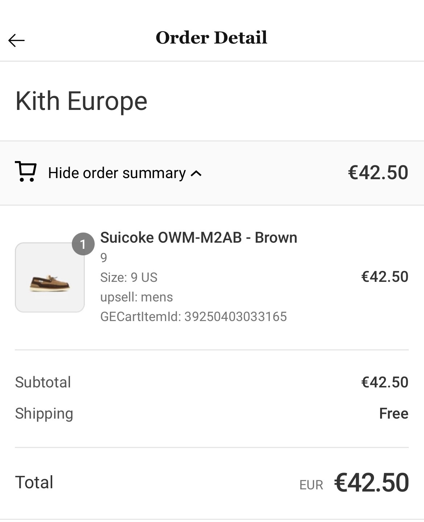Screen dimensions: 424x522
Task: Tap the €42.50 amount in summary header
Action: (x=378, y=172)
